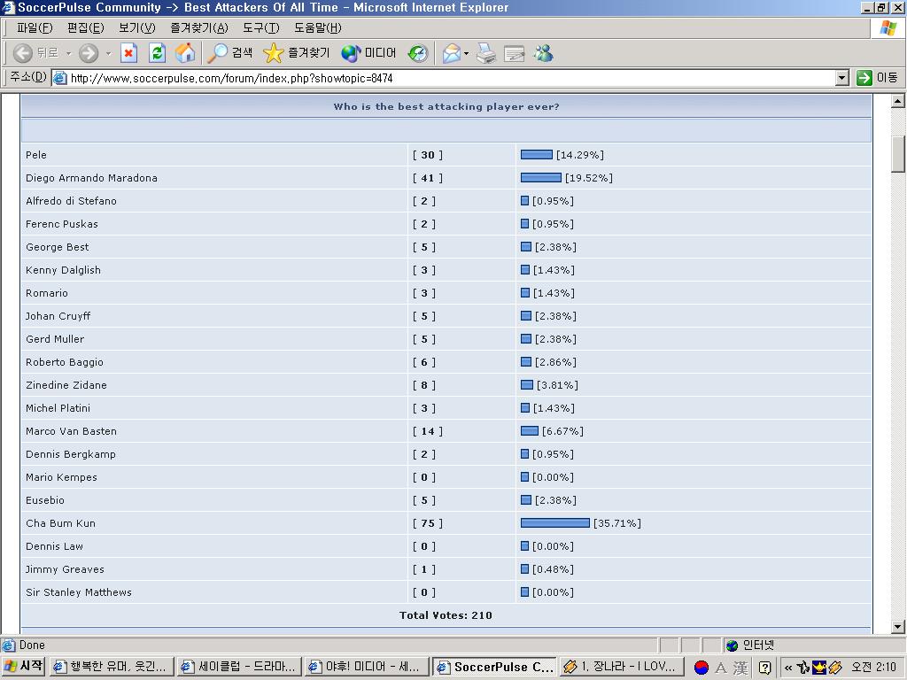Screen dimensions: 907x680
Task: Click the Print icon in toolbar
Action: pyautogui.click(x=486, y=53)
